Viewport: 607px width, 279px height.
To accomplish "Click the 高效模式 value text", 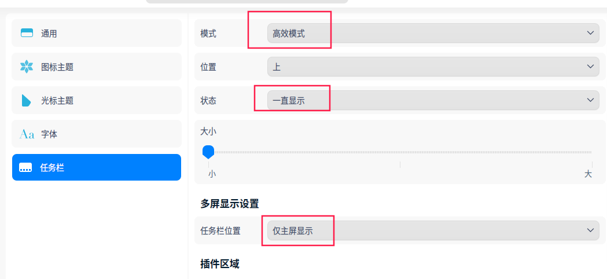I will pos(289,34).
